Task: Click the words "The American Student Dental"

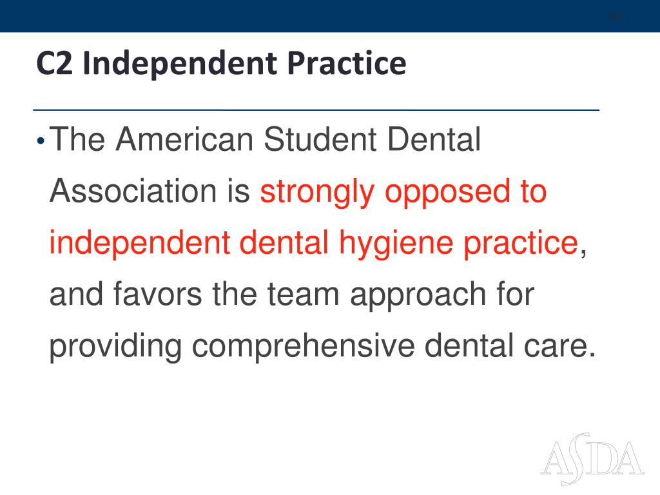Action: tap(265, 139)
